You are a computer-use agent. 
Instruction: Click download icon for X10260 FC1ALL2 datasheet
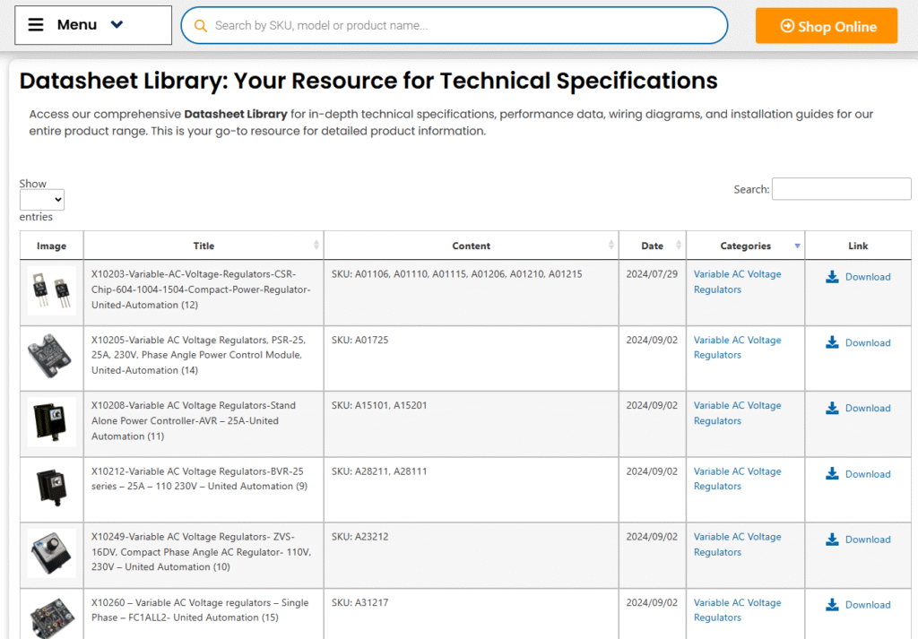(832, 605)
